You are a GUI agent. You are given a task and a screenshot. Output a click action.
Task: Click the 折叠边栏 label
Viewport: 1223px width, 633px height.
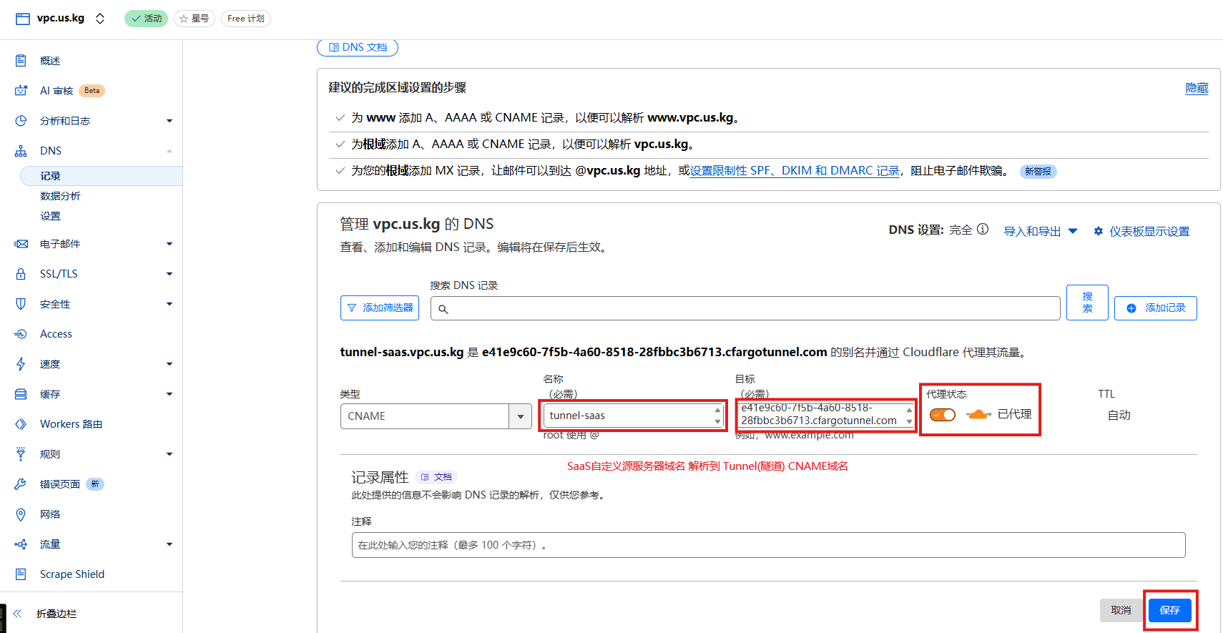57,614
